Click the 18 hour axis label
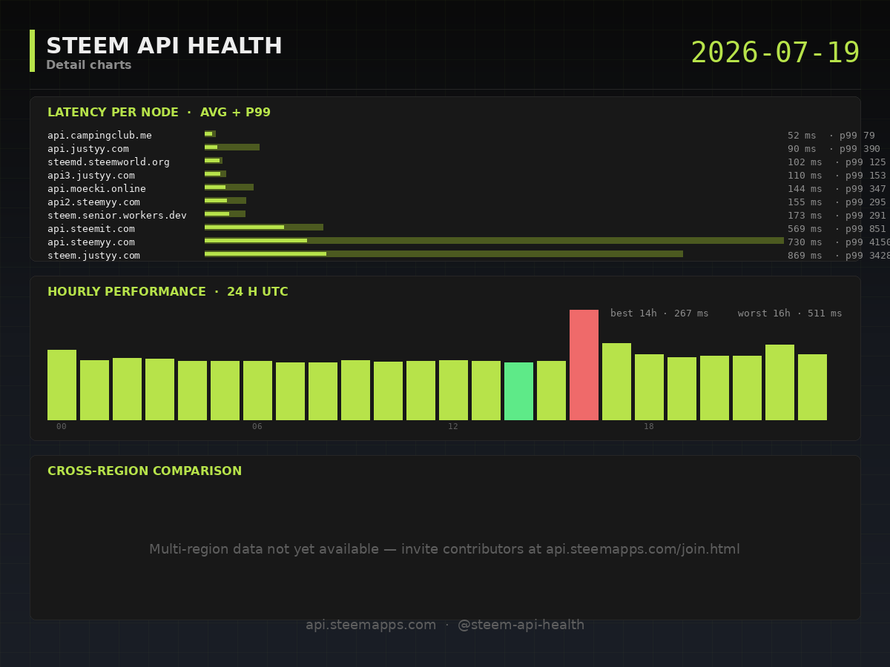This screenshot has height=667, width=890. click(x=649, y=427)
